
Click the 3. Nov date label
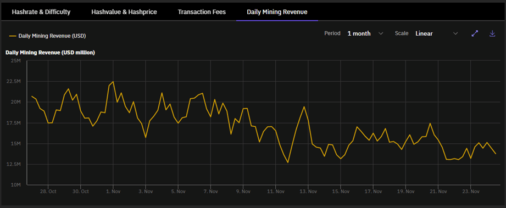click(x=146, y=192)
